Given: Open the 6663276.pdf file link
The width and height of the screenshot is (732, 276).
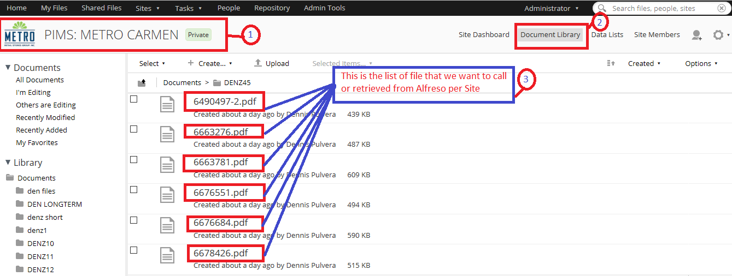Looking at the screenshot, I should [221, 131].
